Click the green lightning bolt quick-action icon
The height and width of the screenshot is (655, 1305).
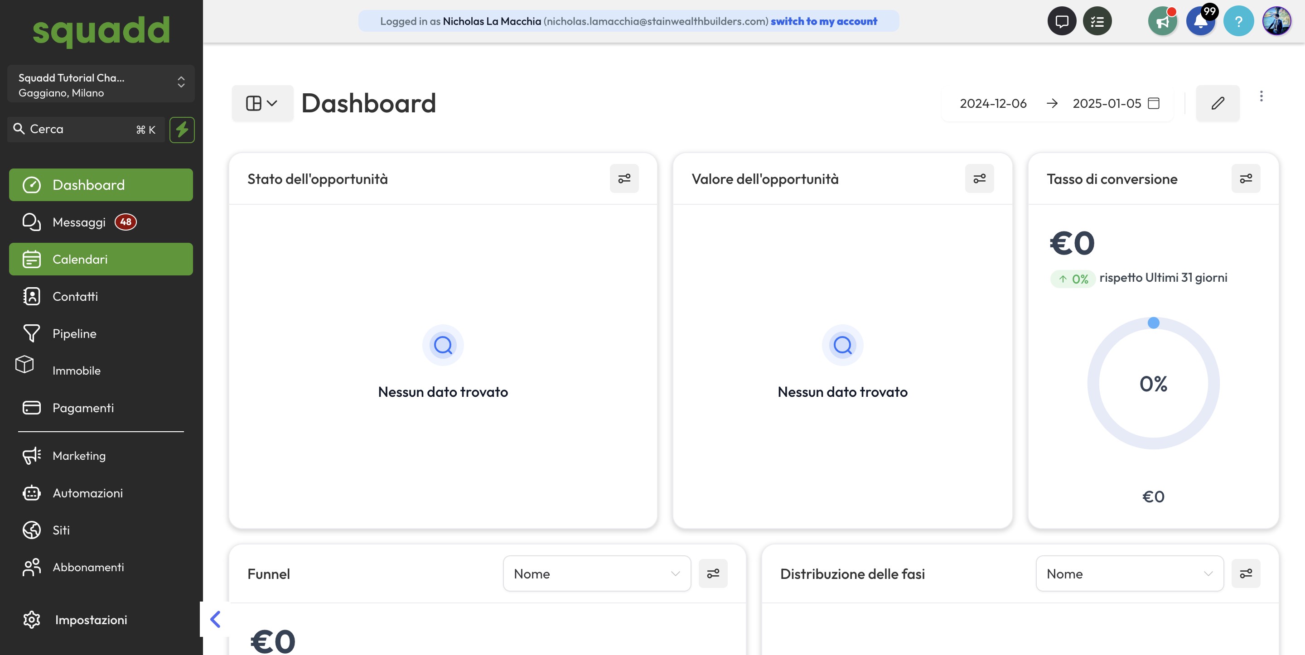click(182, 130)
